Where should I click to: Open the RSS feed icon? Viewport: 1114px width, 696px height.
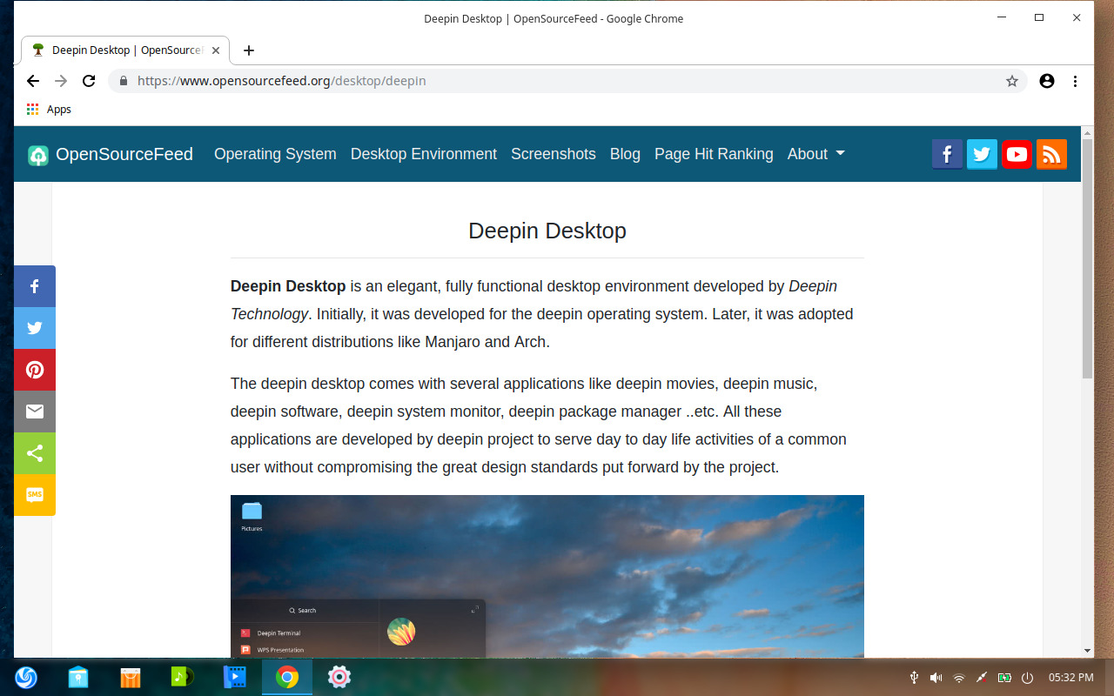[1051, 155]
